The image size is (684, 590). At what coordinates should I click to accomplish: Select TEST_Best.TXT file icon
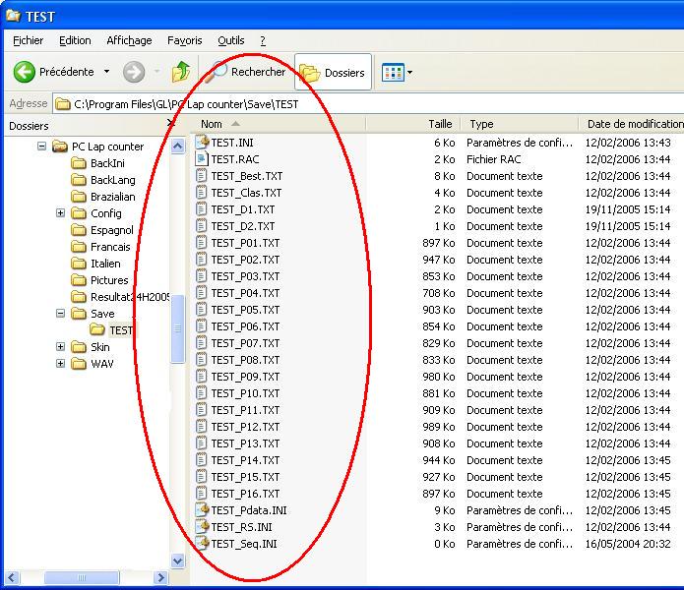(201, 176)
